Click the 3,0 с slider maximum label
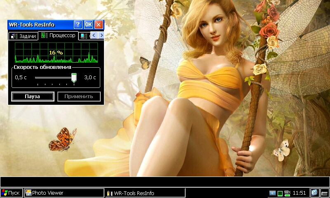The height and width of the screenshot is (198, 330). point(90,78)
